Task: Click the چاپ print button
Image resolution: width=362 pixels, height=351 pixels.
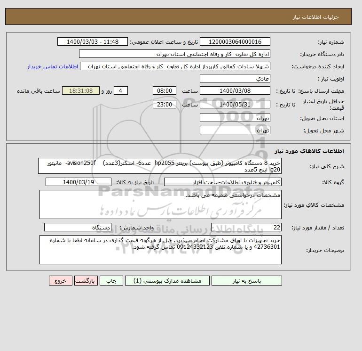Action: [x=111, y=281]
